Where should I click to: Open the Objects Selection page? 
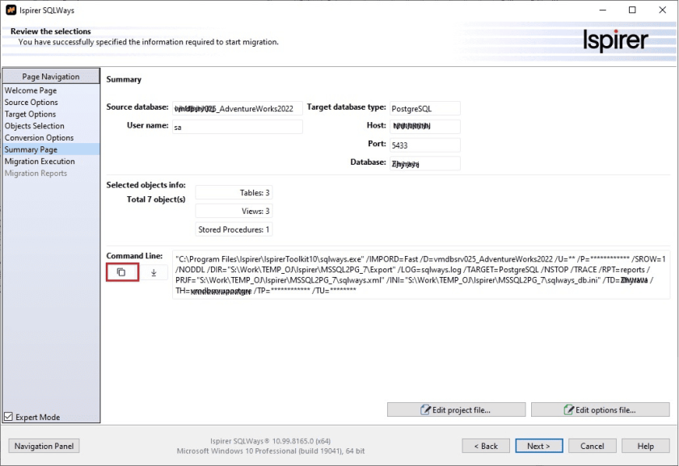tap(35, 126)
